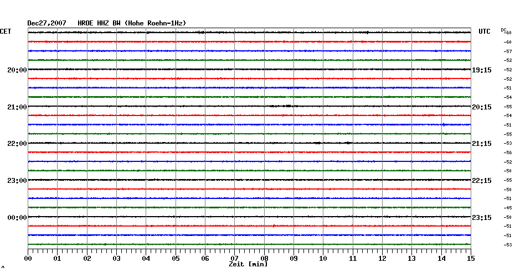Click minute tick label 07
Viewport: 515px width, 273px height.
point(234,259)
